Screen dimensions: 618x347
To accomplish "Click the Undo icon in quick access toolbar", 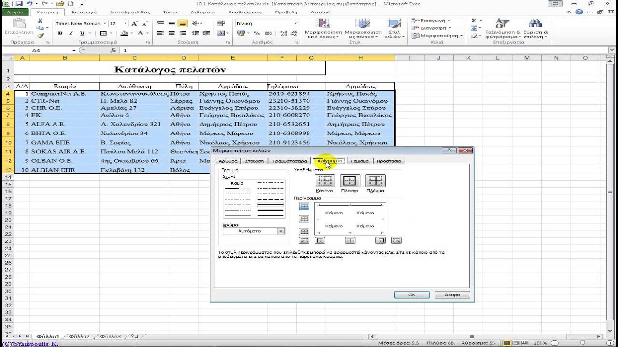I will [x=29, y=4].
